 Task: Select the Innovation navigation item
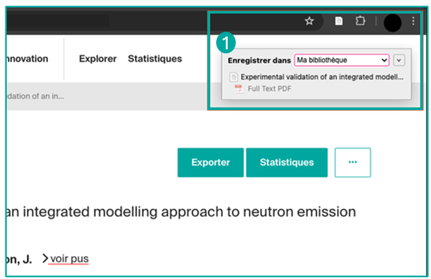pos(26,59)
